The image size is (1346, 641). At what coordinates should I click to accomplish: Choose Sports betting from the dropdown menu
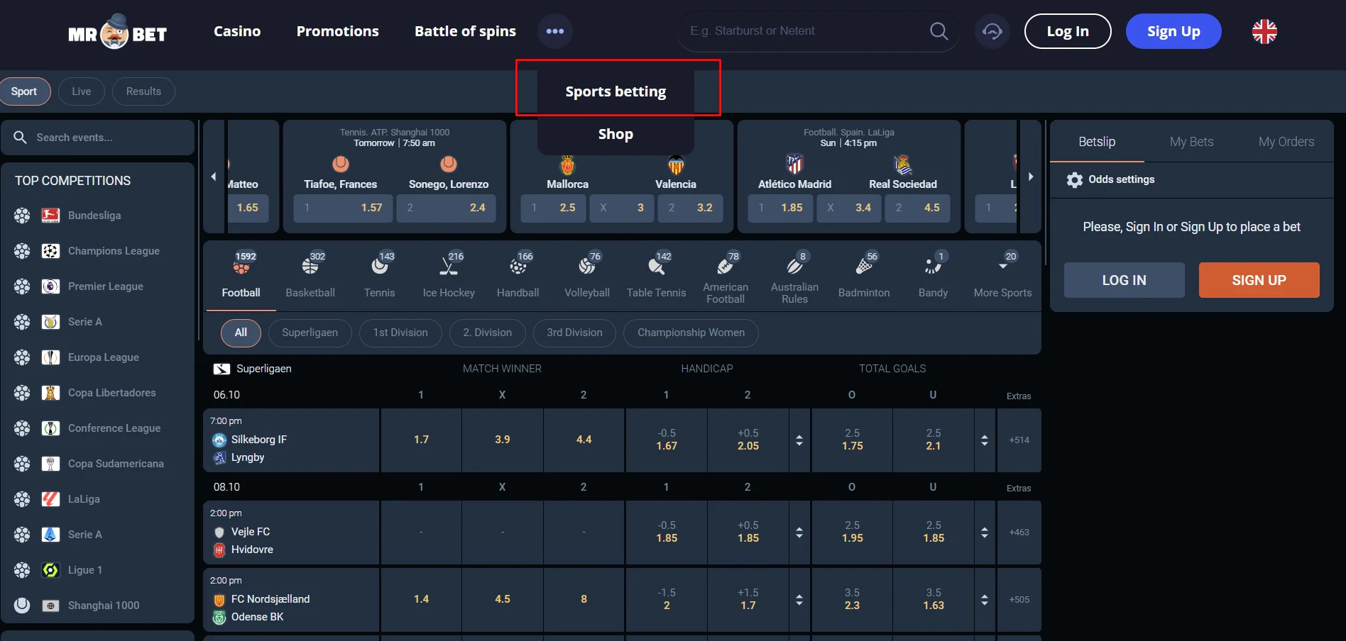pos(615,91)
